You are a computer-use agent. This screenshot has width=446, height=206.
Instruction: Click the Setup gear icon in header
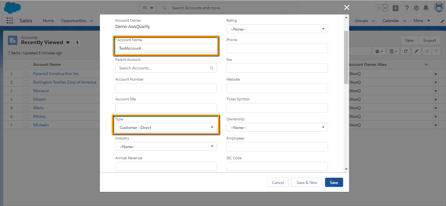click(x=416, y=8)
